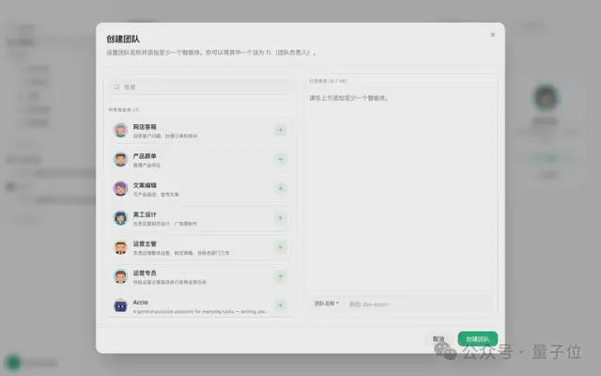Click the plus icon beside 产品跟单
This screenshot has height=376, width=601.
(x=280, y=159)
